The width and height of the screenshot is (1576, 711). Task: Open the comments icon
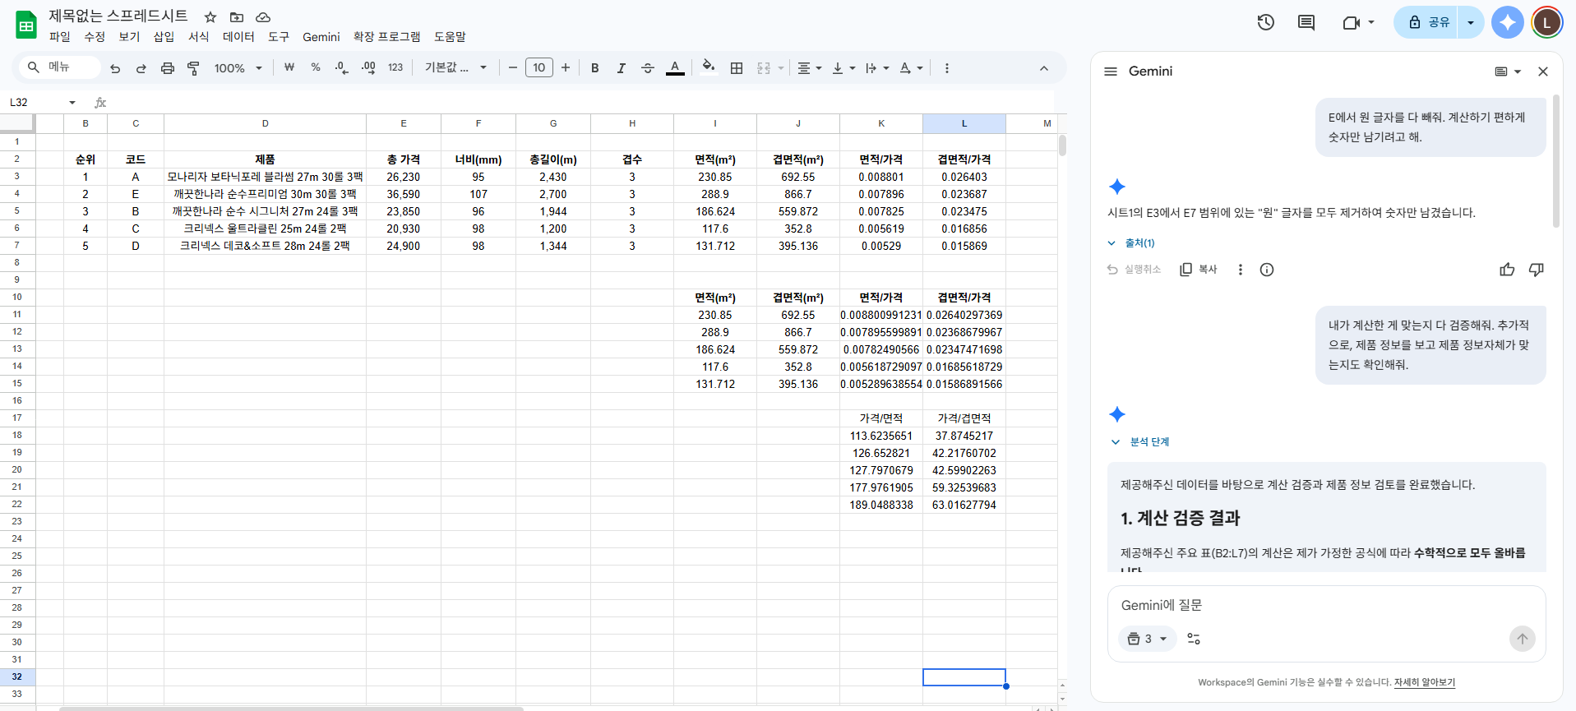(1306, 22)
